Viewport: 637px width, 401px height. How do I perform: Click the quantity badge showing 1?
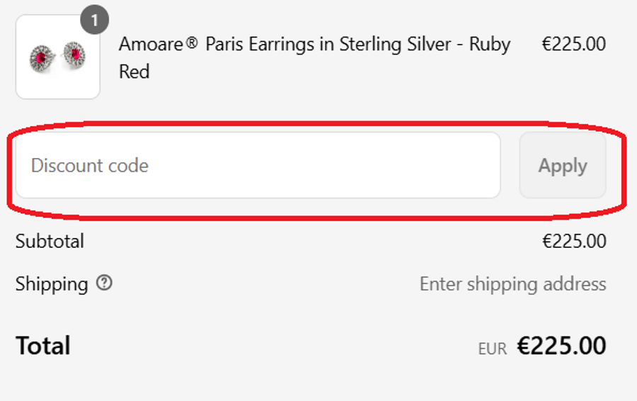[x=94, y=20]
